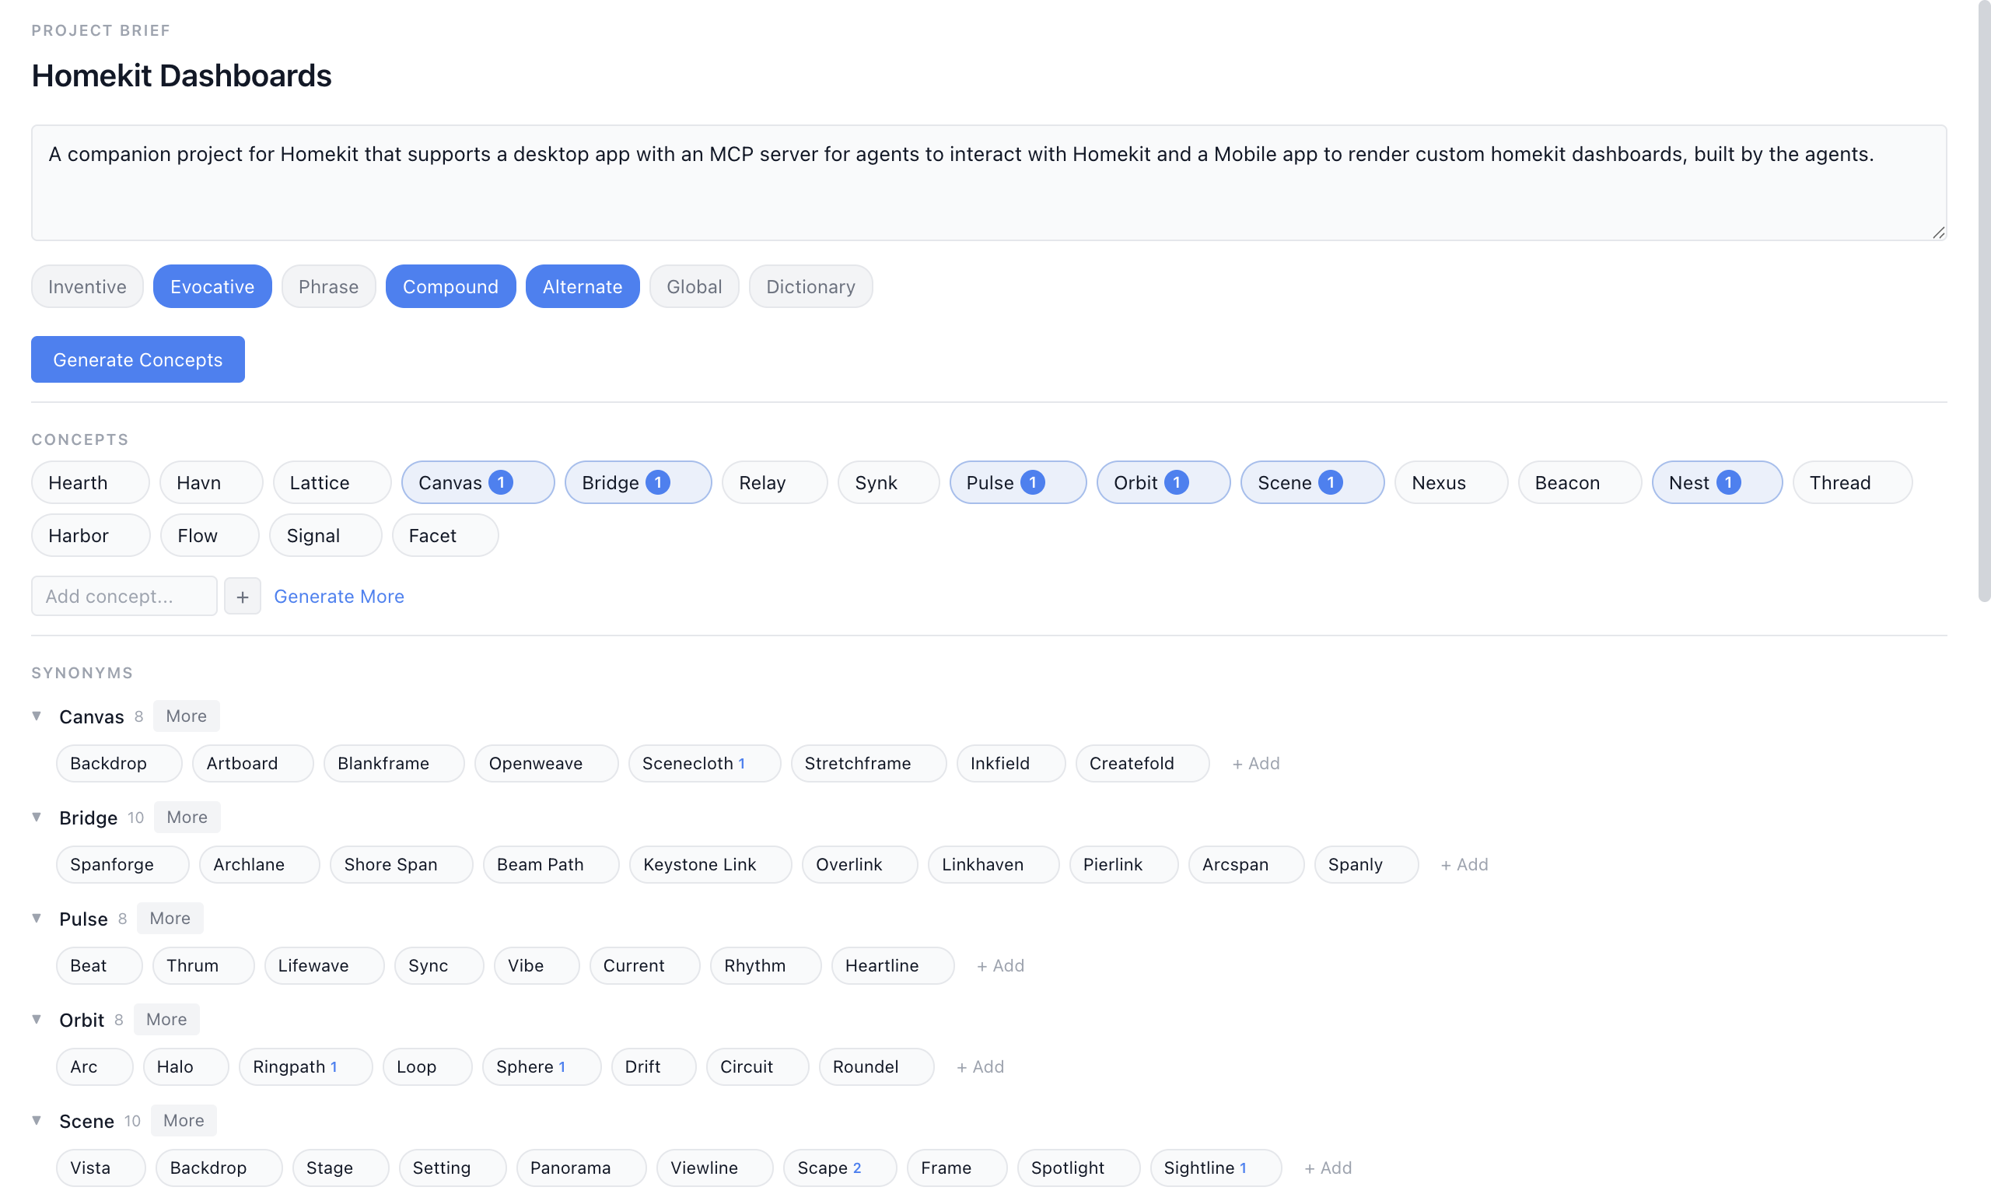Viewport: 1991px width, 1201px height.
Task: Deselect the "Alternate" style pill
Action: click(582, 286)
